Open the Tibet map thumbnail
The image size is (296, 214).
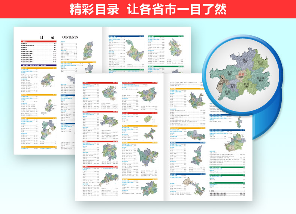pos(196,135)
